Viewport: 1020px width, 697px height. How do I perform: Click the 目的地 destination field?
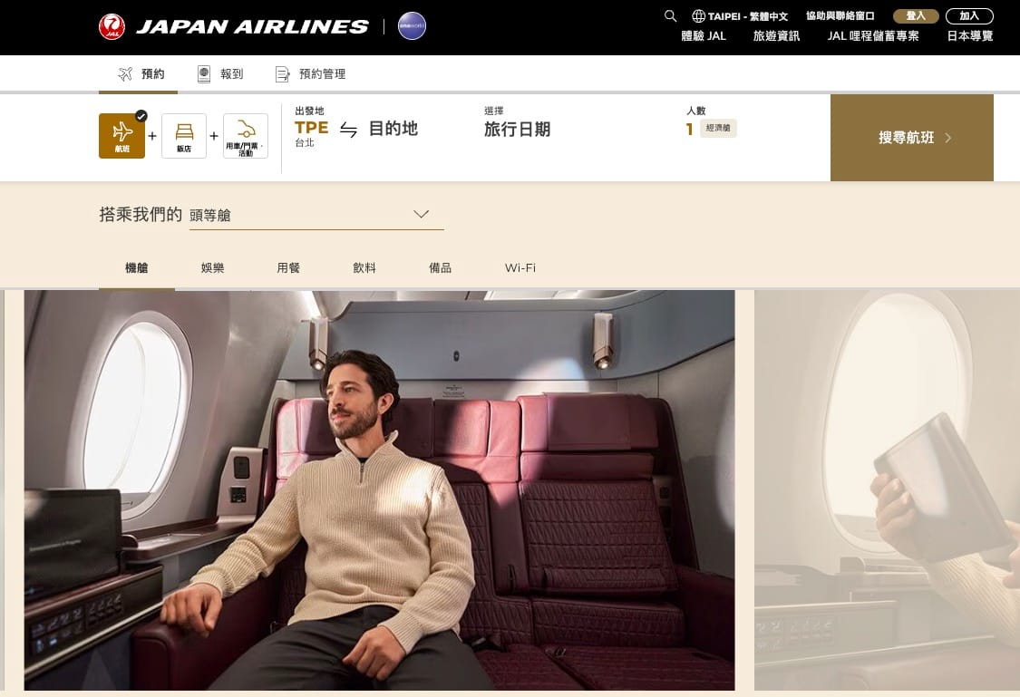pos(393,129)
